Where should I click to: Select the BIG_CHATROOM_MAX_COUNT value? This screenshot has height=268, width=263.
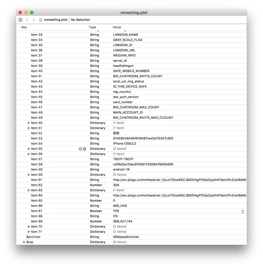pos(136,107)
